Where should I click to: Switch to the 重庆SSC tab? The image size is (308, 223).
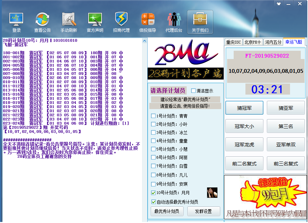(233, 42)
